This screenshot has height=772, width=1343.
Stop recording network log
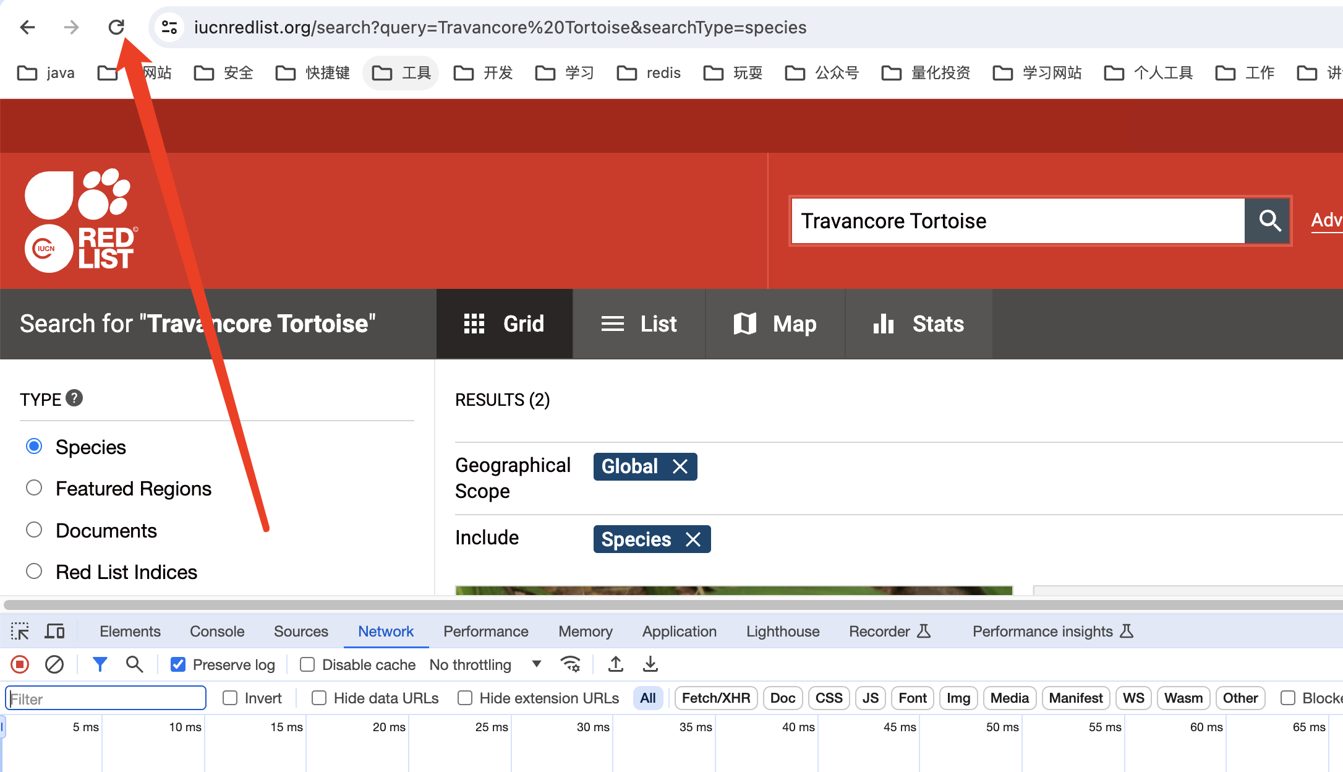[20, 664]
